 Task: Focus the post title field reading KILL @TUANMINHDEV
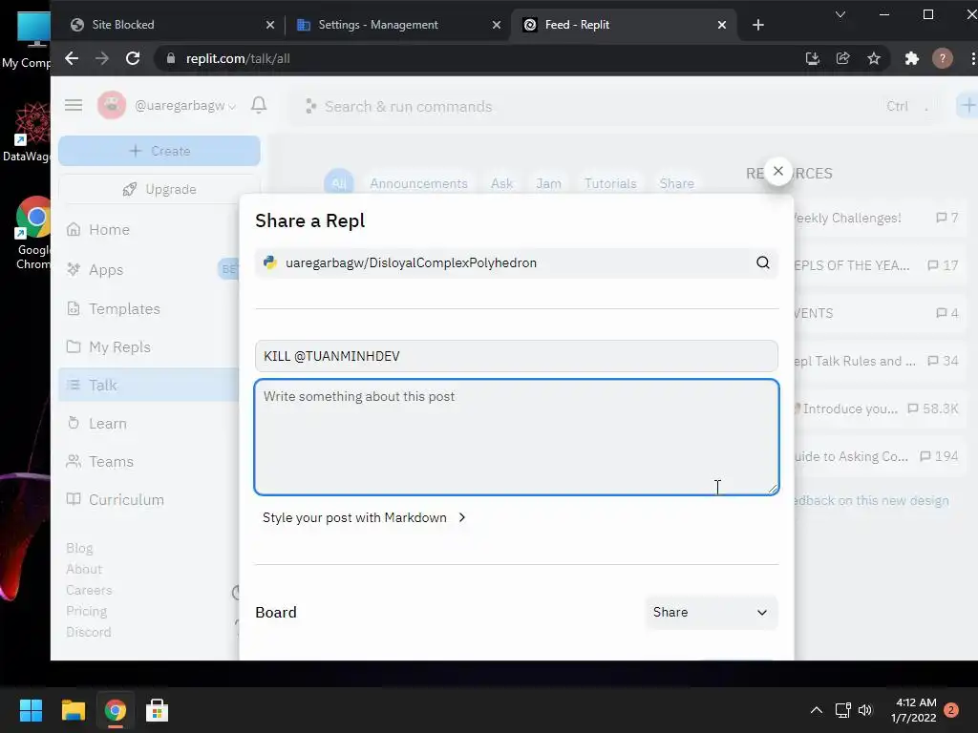coord(517,356)
